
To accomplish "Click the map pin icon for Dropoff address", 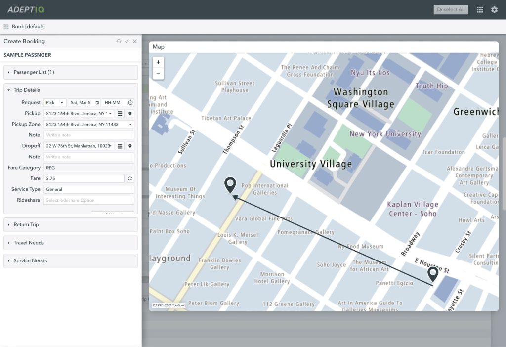I will [x=129, y=146].
